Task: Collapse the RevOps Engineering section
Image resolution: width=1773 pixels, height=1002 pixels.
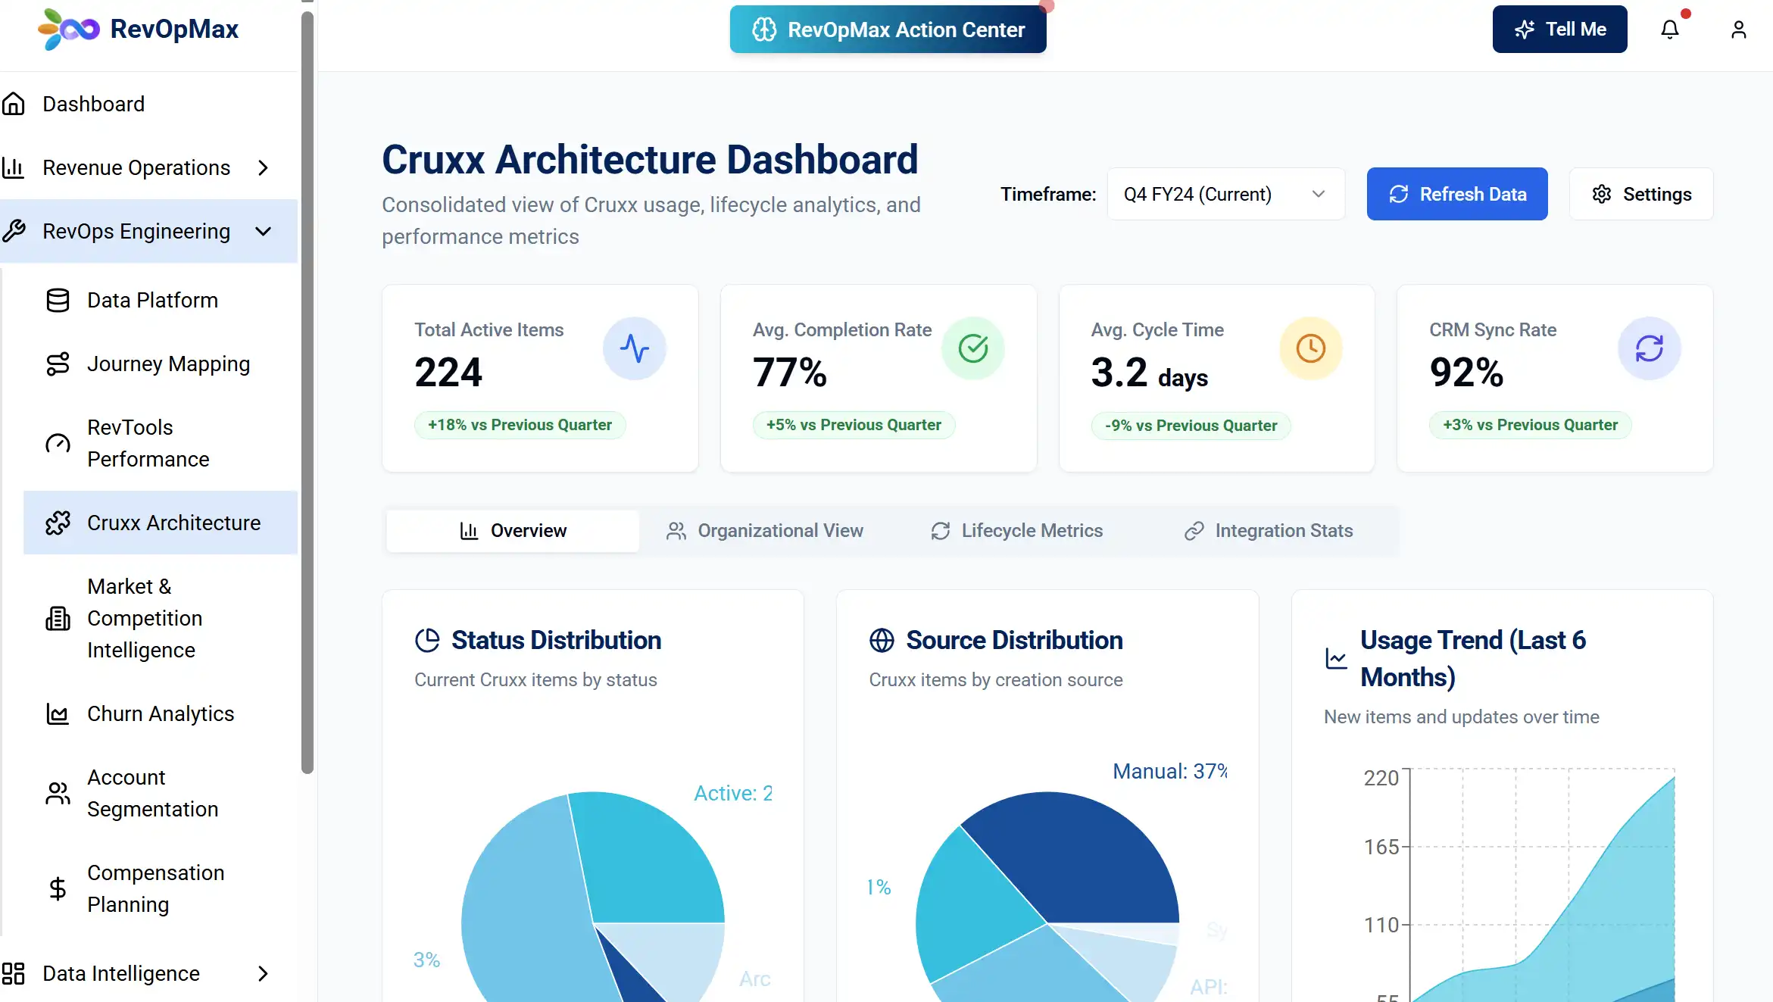Action: tap(263, 231)
